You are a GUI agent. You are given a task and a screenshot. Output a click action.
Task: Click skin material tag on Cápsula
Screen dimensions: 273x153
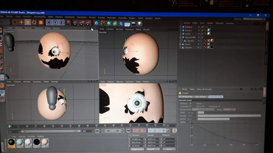coord(212,41)
